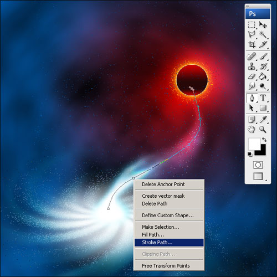The width and height of the screenshot is (277, 277).
Task: Select the History Brush tool
Action: pyautogui.click(x=263, y=66)
